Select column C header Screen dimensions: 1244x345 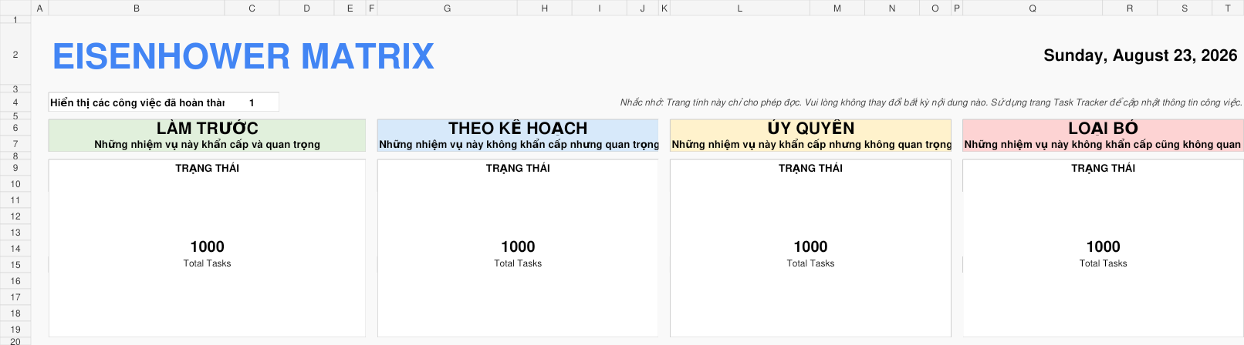252,8
